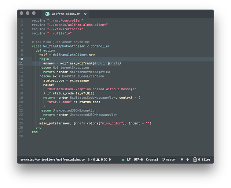The image size is (231, 188).
Task: Switch to the wolfram_alpha.cr tab
Action: point(66,14)
